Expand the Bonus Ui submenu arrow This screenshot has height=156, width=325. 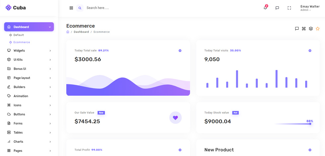pyautogui.click(x=50, y=69)
